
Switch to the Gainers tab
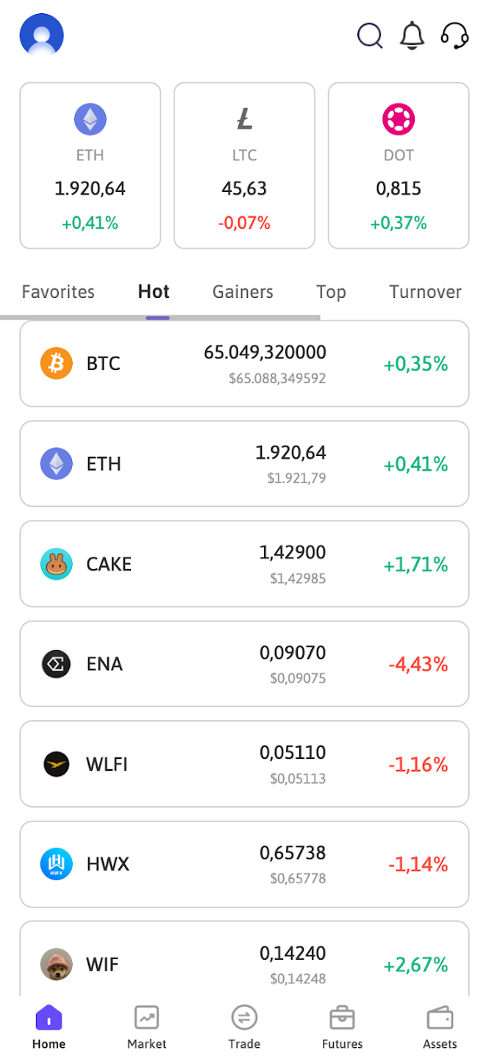243,292
